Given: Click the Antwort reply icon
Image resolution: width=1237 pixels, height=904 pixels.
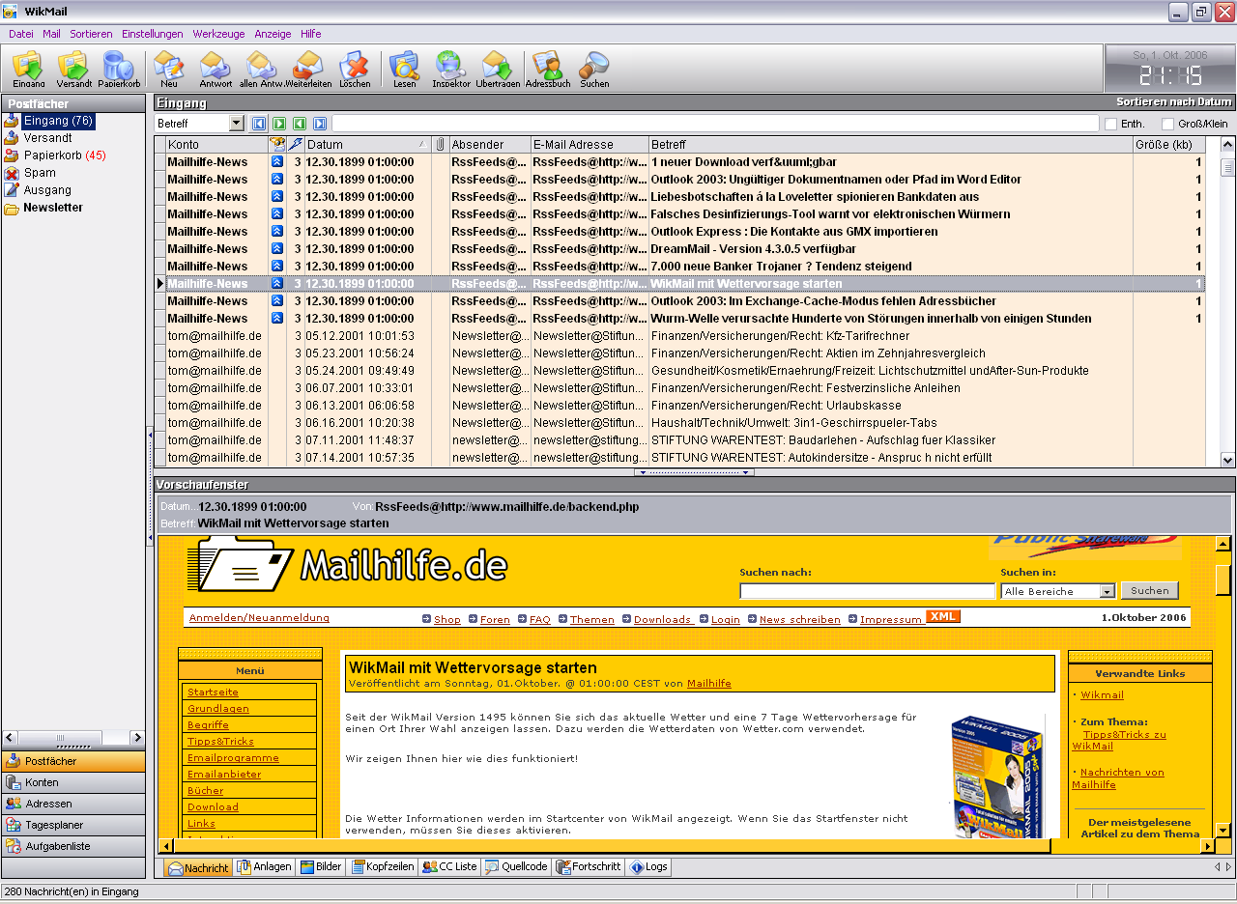Looking at the screenshot, I should (216, 69).
